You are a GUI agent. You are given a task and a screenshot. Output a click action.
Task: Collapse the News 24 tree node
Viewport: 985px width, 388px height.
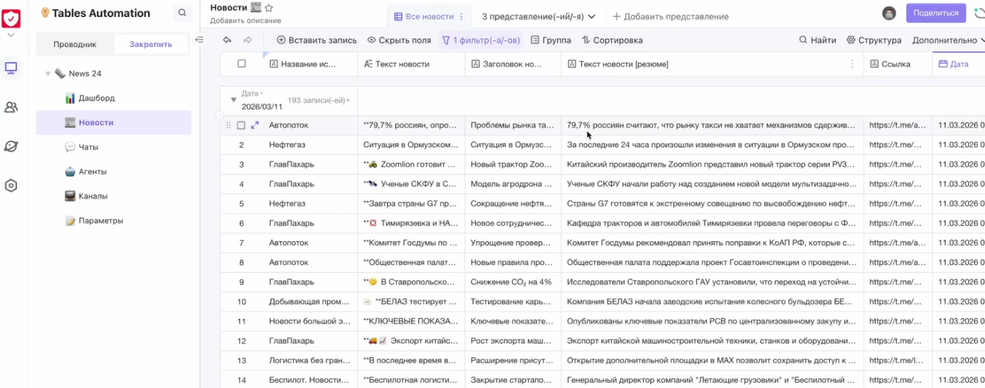pos(48,74)
